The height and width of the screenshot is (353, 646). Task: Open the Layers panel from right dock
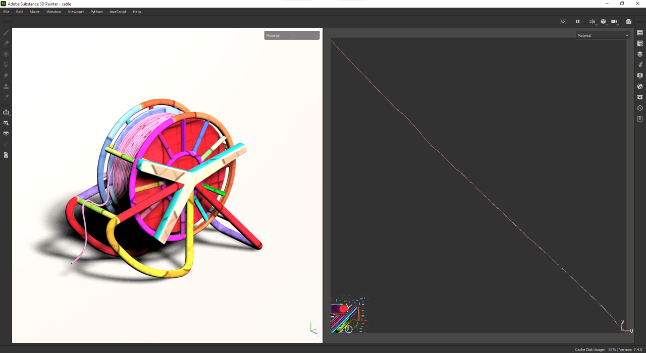[640, 54]
